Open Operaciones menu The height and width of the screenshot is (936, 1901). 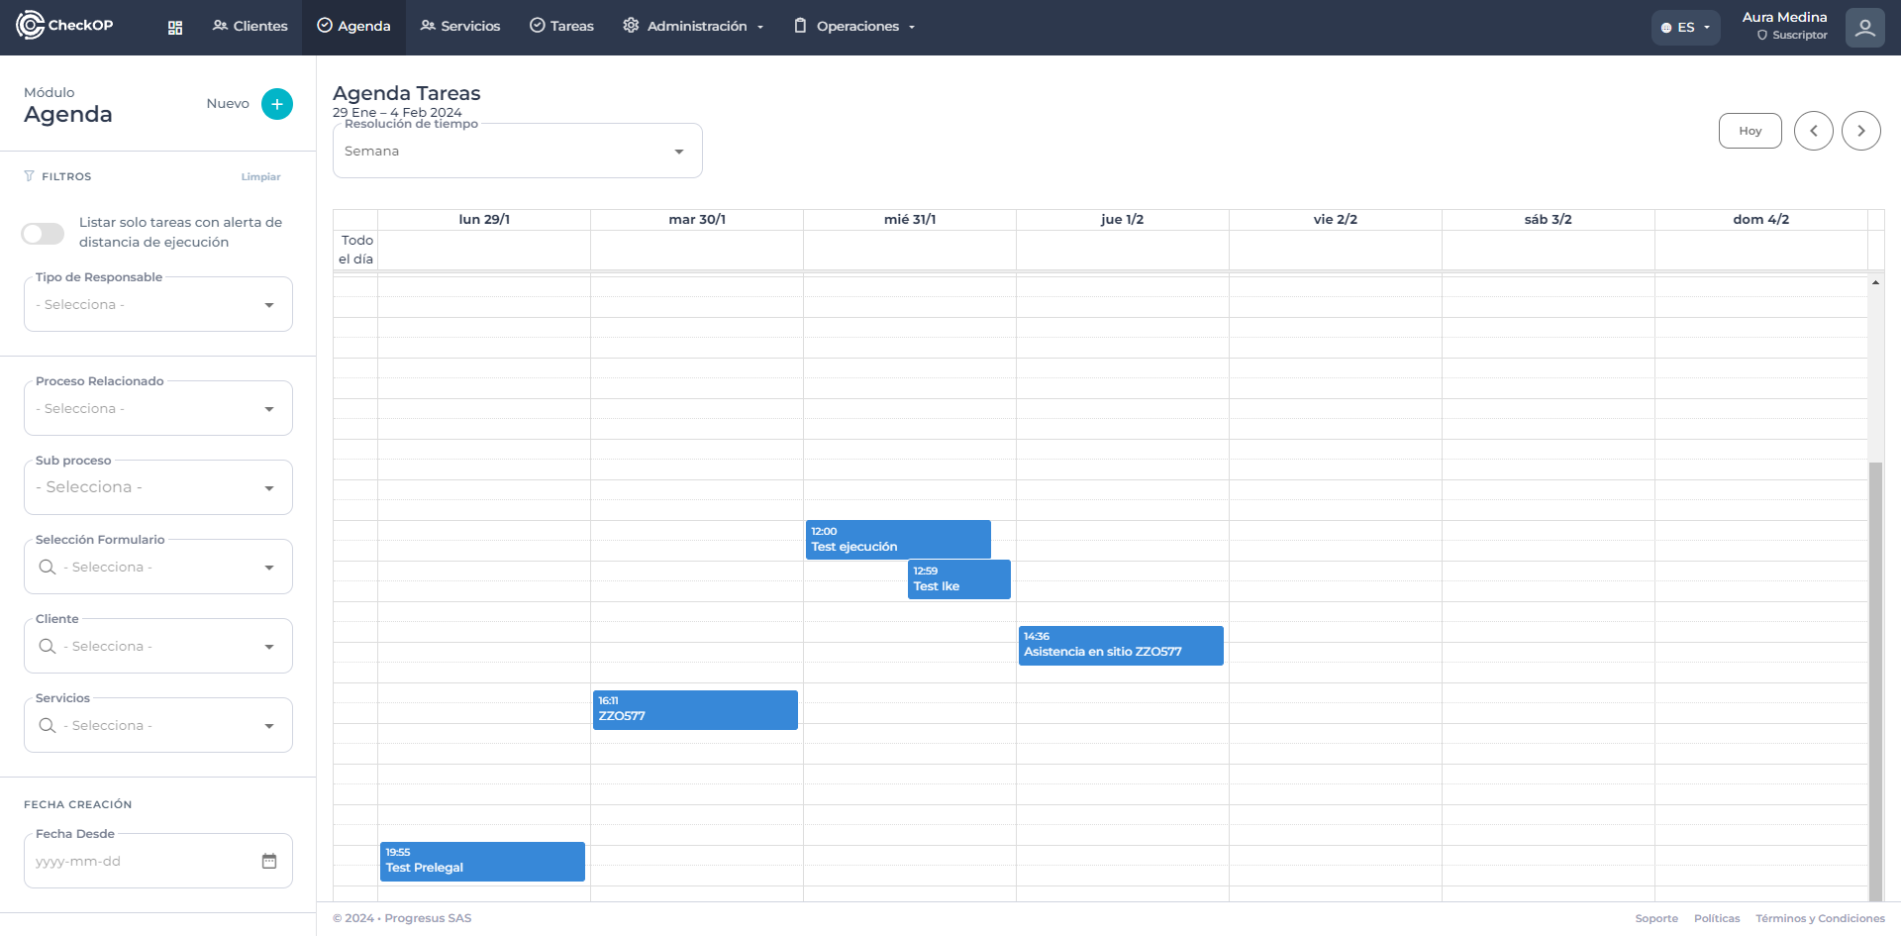coord(854,26)
